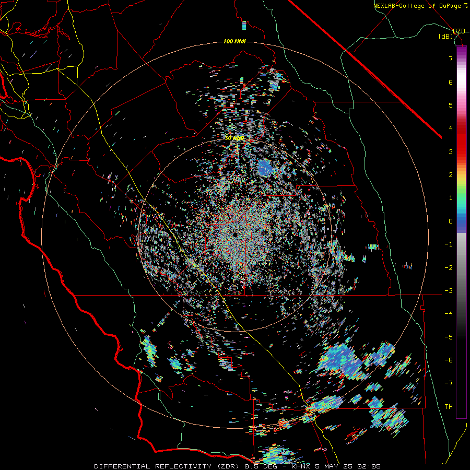
Task: Click the positive 3 value on dB scale
Action: (x=451, y=151)
